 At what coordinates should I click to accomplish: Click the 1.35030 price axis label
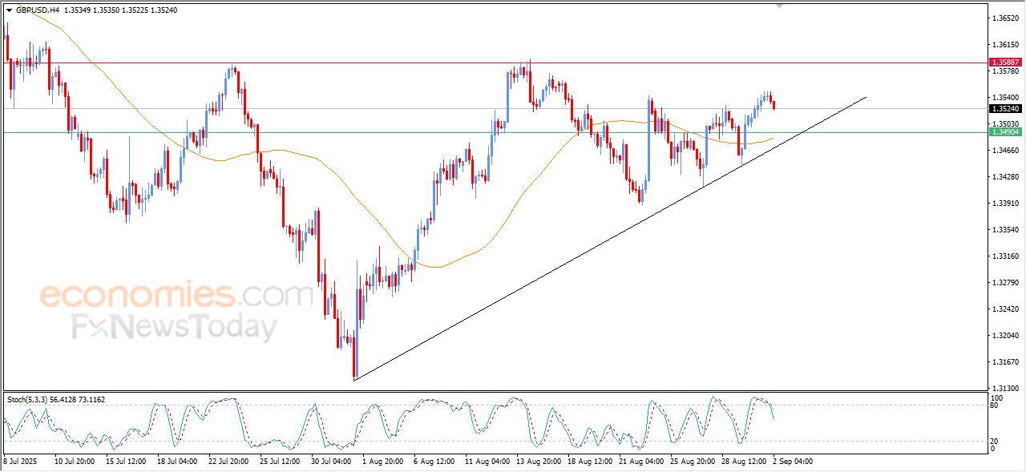[x=1005, y=123]
